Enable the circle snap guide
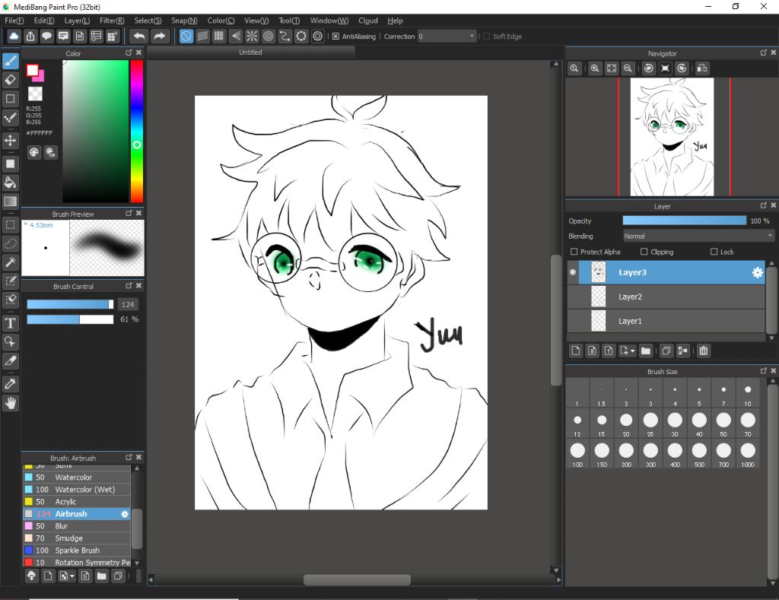The height and width of the screenshot is (600, 779). click(269, 37)
